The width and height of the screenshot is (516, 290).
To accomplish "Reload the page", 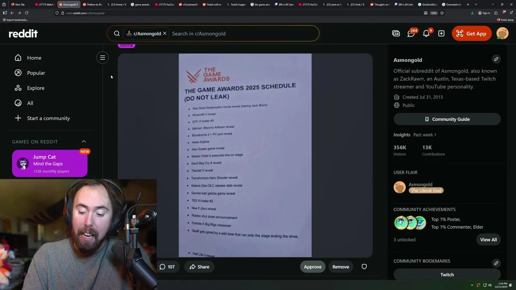I will click(x=27, y=13).
